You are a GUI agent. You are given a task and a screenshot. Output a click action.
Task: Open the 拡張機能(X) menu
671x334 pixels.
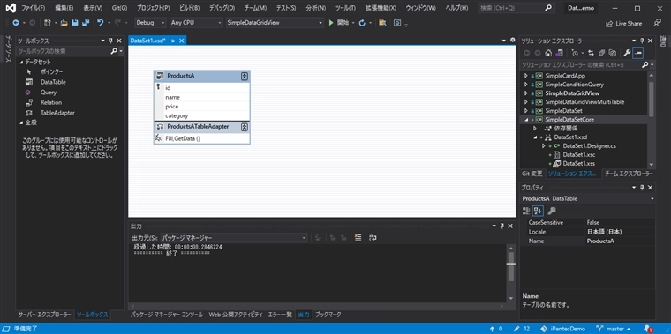point(381,8)
